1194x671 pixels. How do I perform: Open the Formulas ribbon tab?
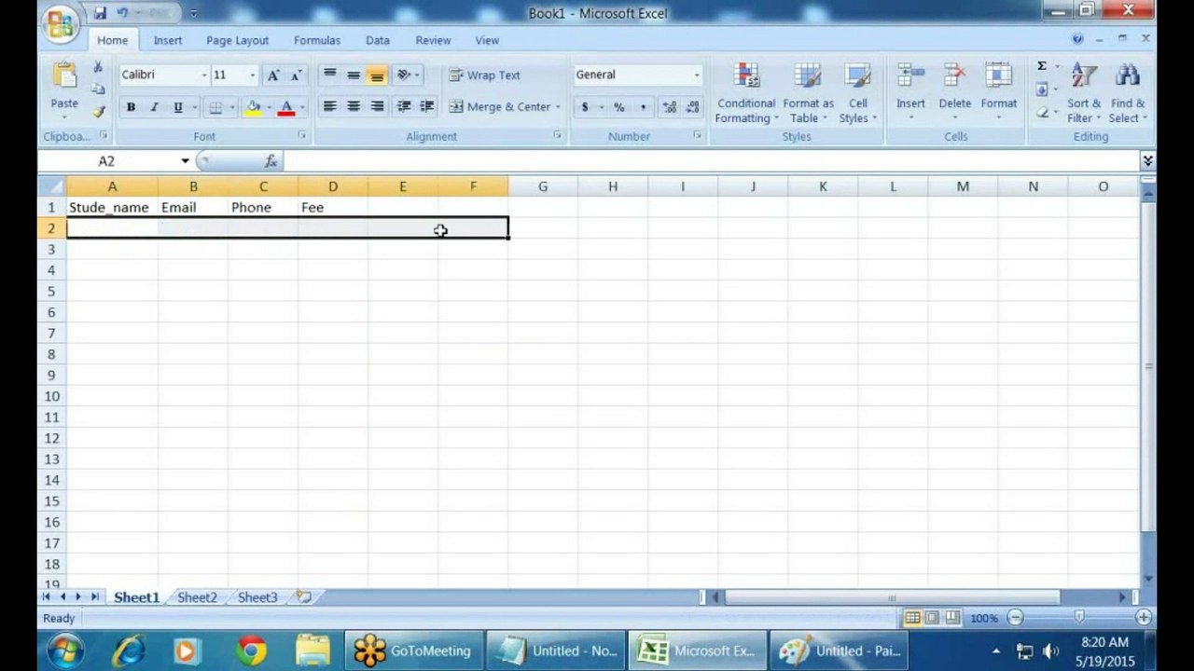click(317, 40)
